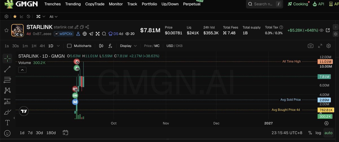Open the chain selector dropdown
The width and height of the screenshot is (339, 142).
pos(41,17)
